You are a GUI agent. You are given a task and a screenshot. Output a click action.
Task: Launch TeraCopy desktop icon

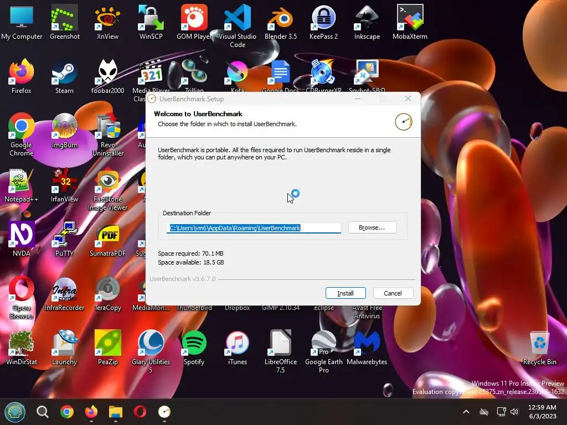[108, 293]
